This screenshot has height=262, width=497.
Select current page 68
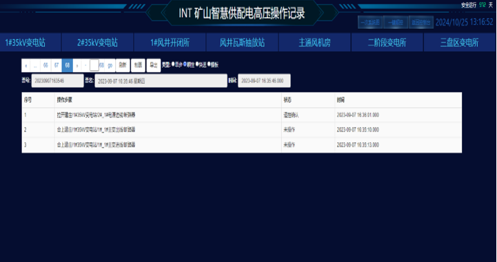[x=67, y=65]
